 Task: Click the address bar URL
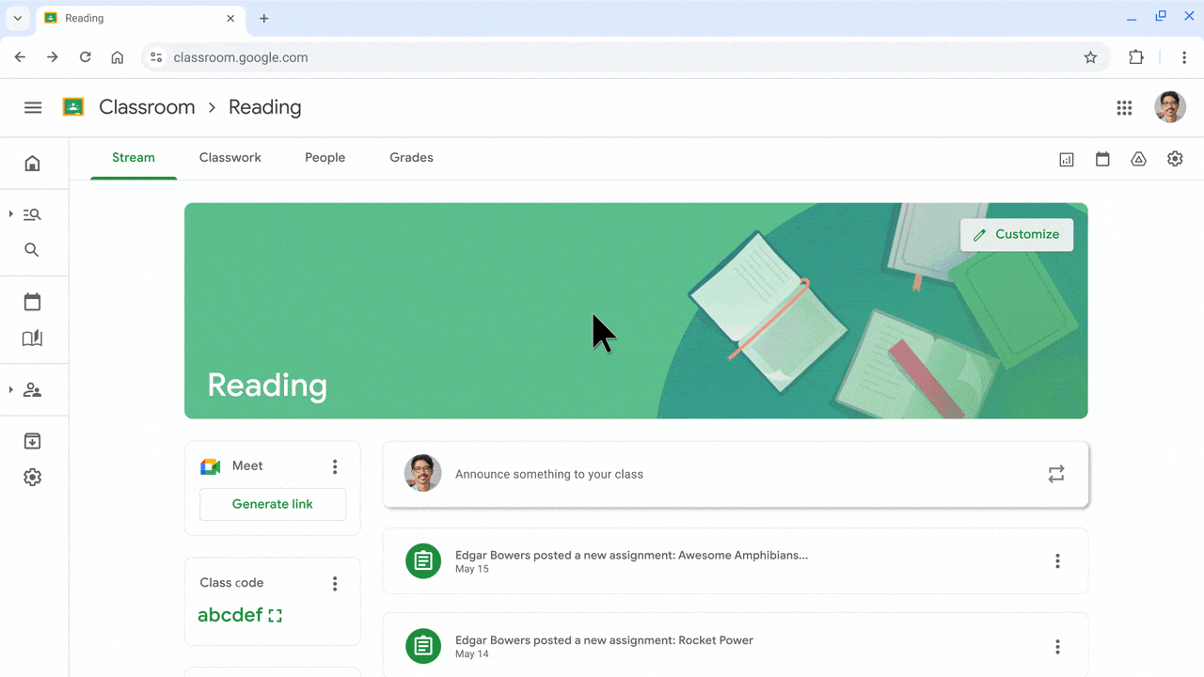pos(241,57)
